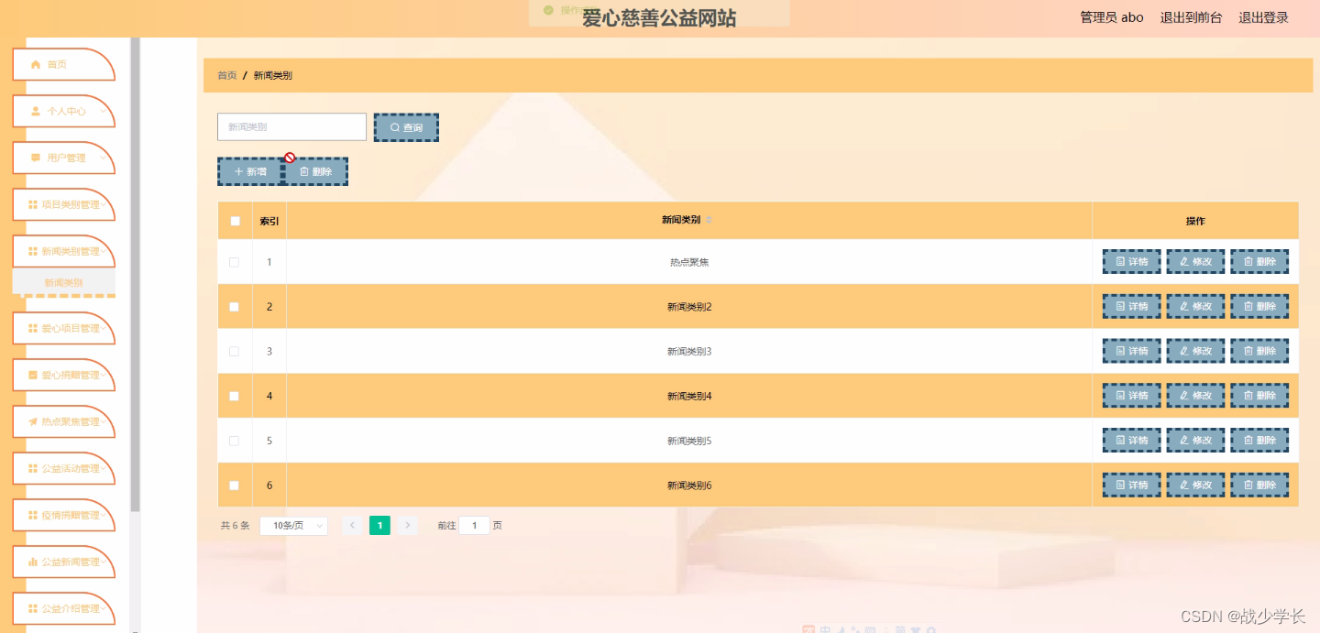Click 删除 for row 新闻类别6

(1259, 486)
